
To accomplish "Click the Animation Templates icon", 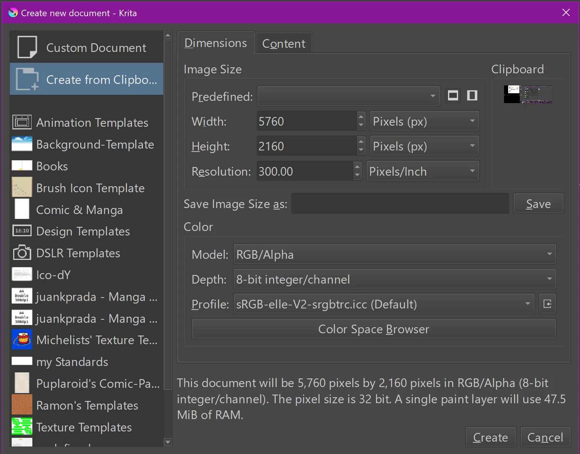I will [x=22, y=122].
